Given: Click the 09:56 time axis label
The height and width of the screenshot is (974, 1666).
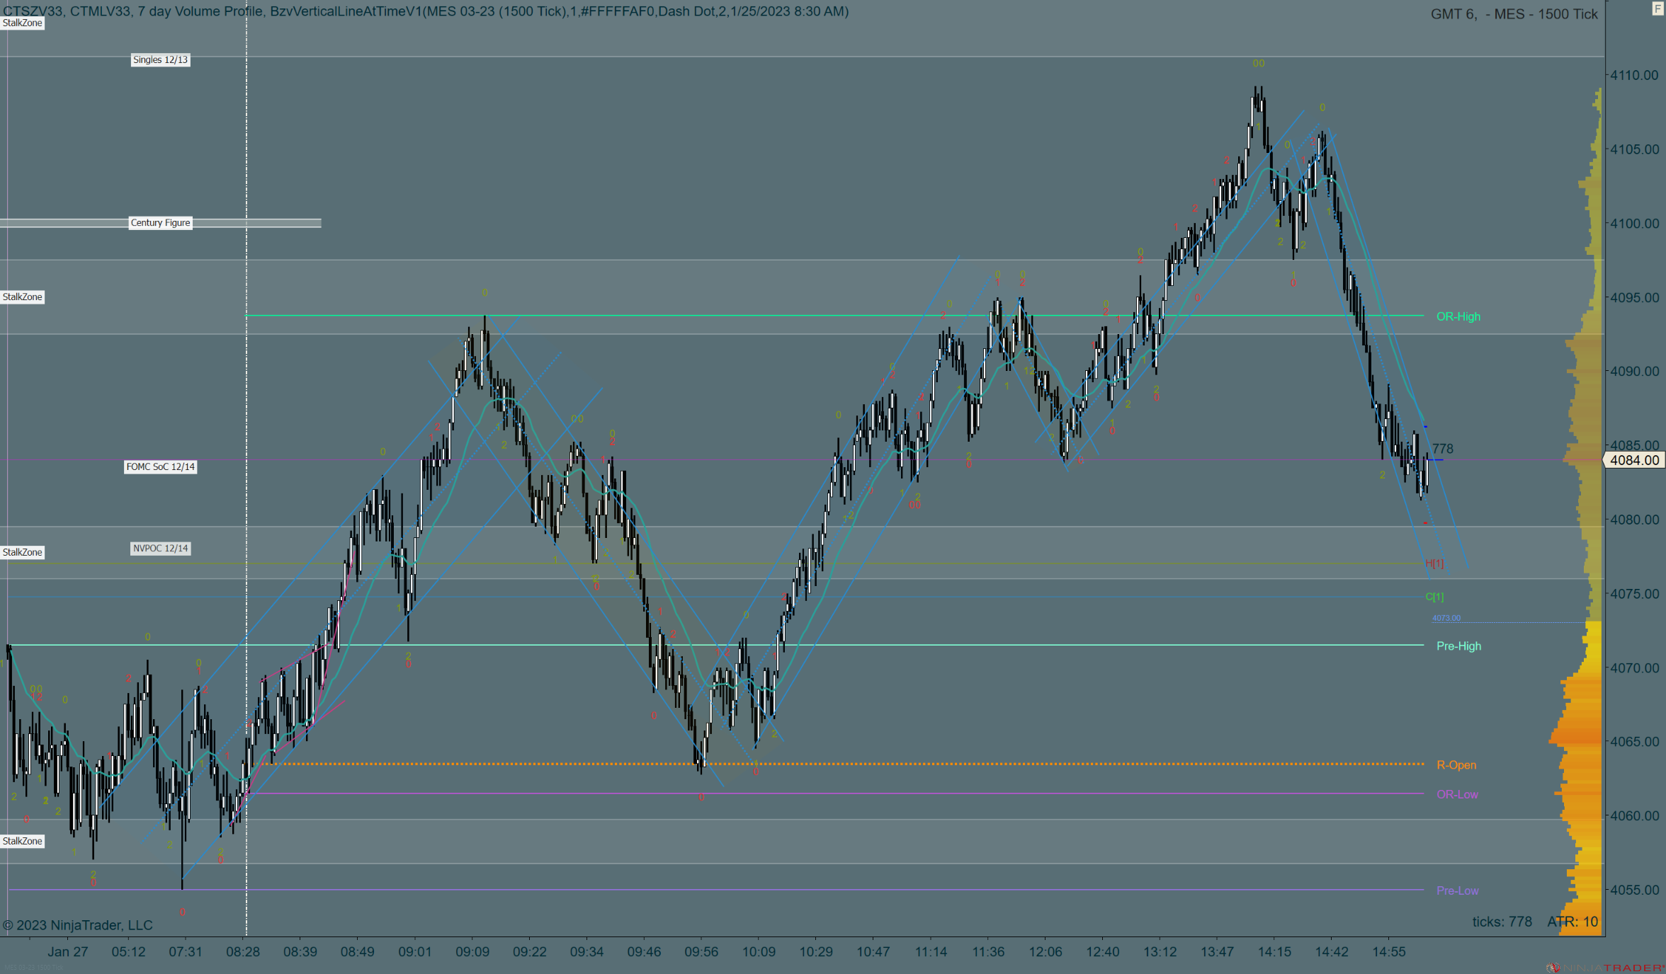Looking at the screenshot, I should coord(701,952).
